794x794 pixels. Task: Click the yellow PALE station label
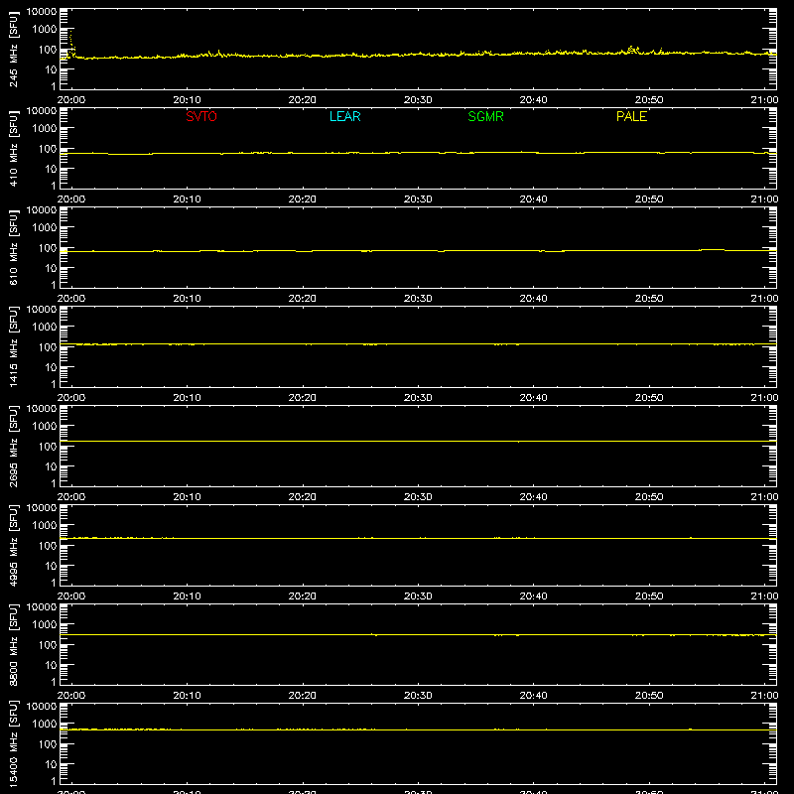(x=631, y=116)
